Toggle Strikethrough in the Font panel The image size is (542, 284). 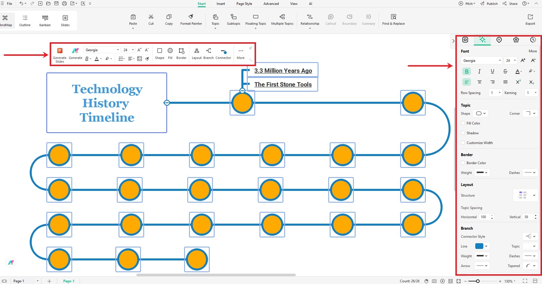point(505,71)
